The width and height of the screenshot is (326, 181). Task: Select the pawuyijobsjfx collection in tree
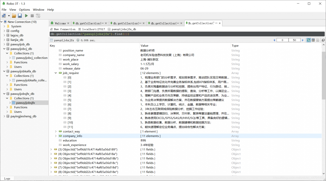(25, 103)
